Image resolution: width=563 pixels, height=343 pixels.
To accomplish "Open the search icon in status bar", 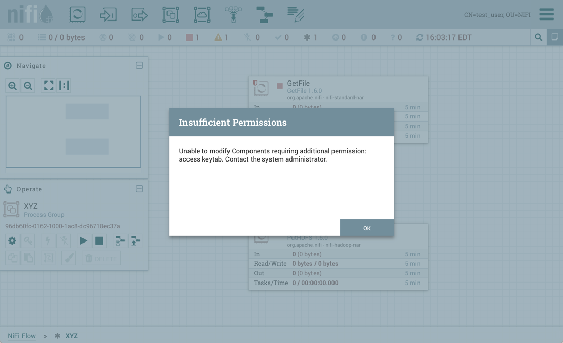I will tap(538, 37).
